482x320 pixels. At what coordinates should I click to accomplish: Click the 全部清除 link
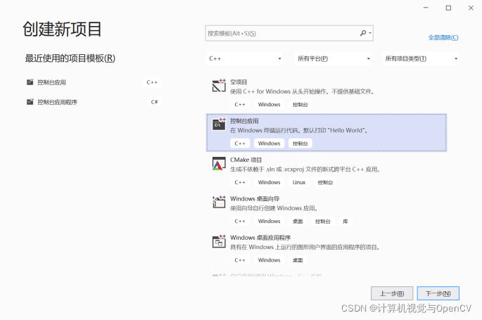click(x=443, y=37)
